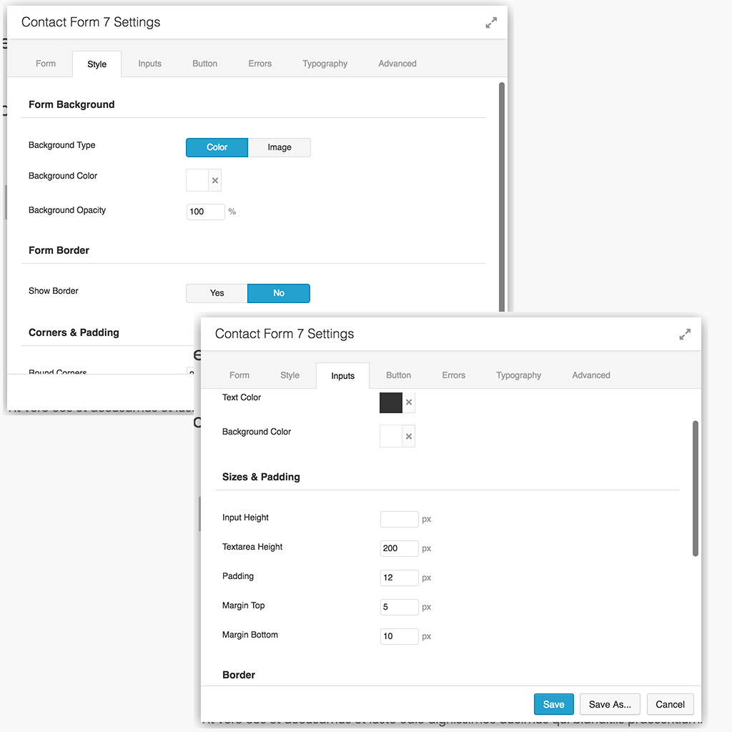Click the Margin Bottom label

pyautogui.click(x=249, y=635)
